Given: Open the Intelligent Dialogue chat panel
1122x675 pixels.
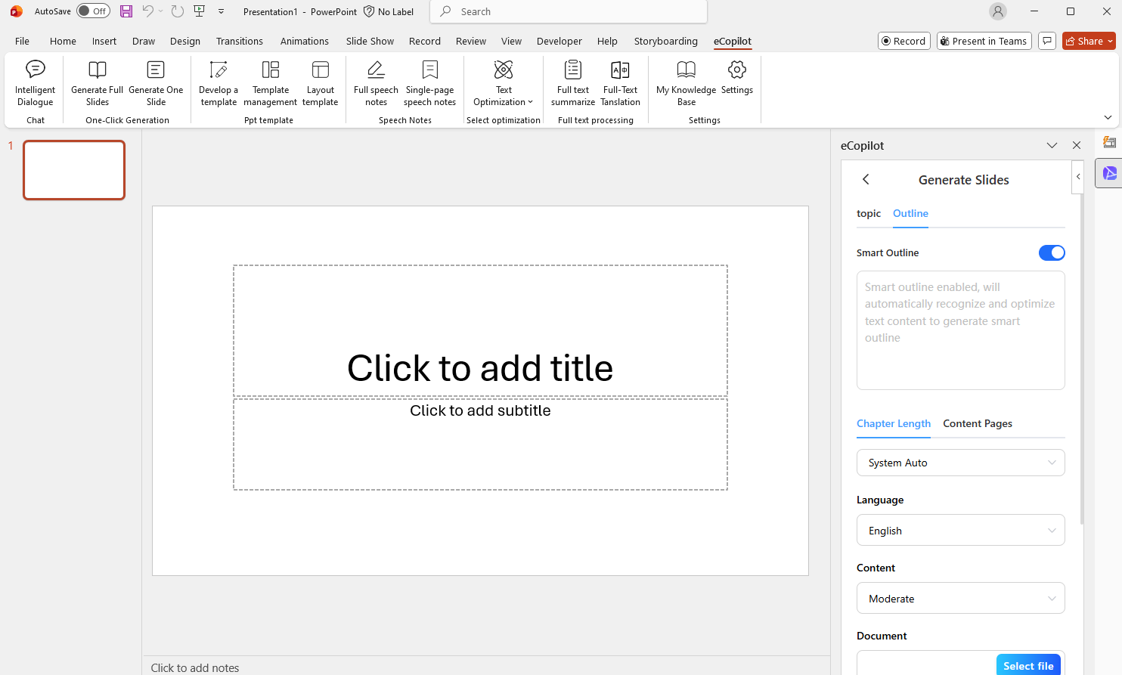Looking at the screenshot, I should [35, 83].
